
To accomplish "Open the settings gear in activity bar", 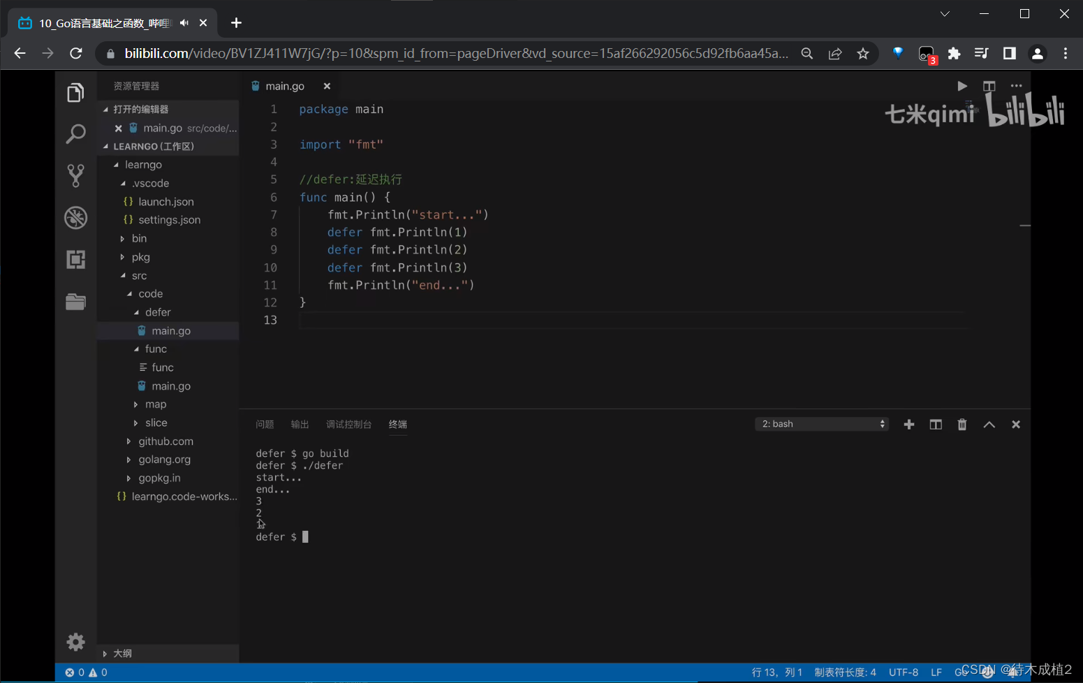I will point(75,642).
